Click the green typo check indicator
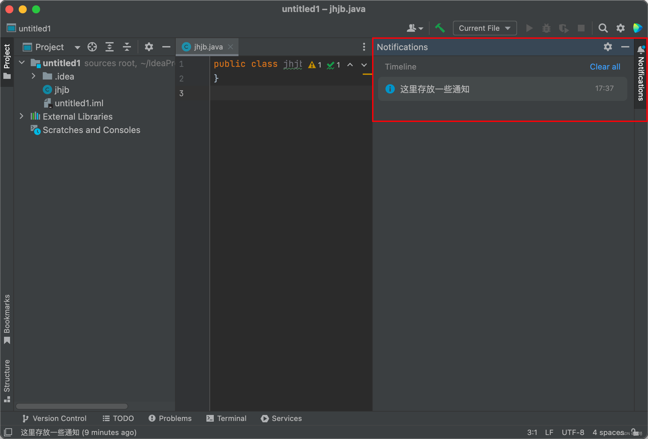 [x=333, y=65]
